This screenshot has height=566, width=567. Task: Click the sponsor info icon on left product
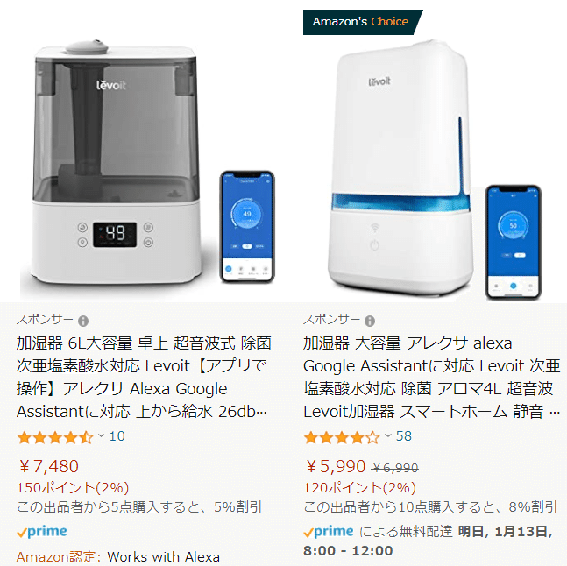83,321
